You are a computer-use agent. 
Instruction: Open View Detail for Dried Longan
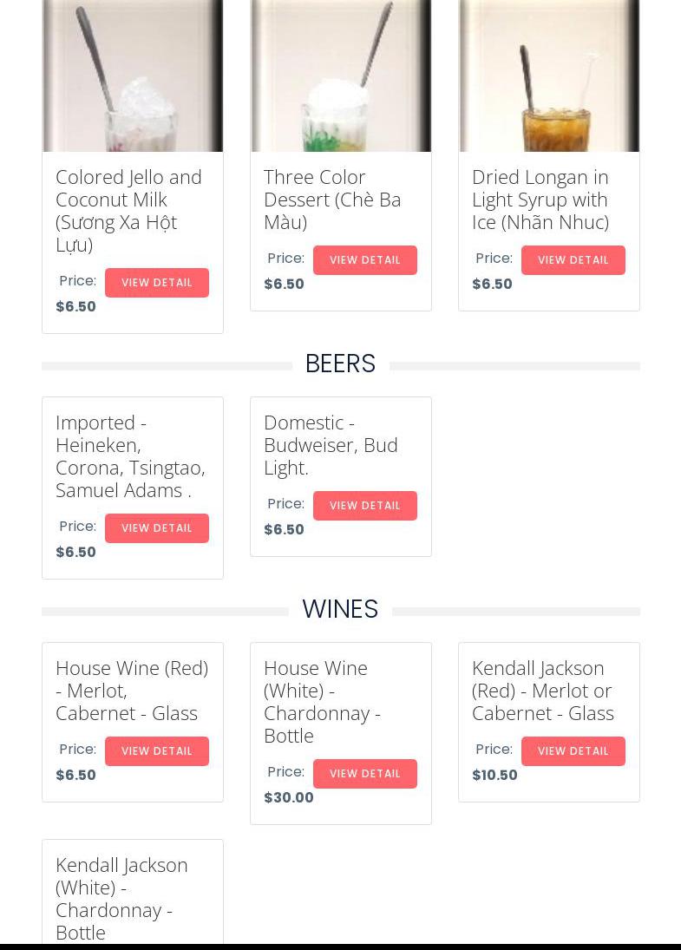point(573,260)
